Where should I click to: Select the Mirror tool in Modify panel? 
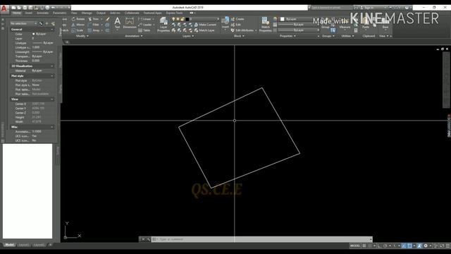78,25
